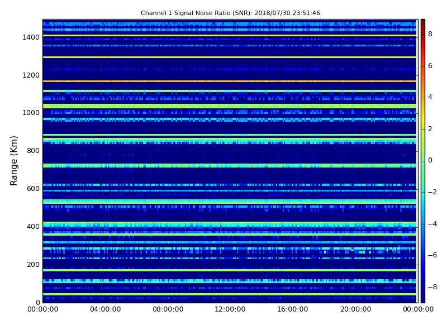Click the colorbar tick label "−4"
Image resolution: width=447 pixels, height=335 pixels.
tap(432, 224)
